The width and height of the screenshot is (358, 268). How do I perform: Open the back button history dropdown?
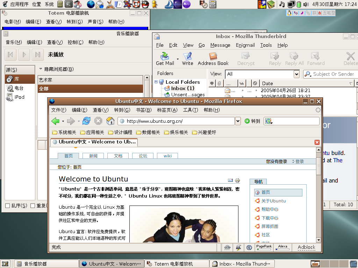tap(63, 121)
